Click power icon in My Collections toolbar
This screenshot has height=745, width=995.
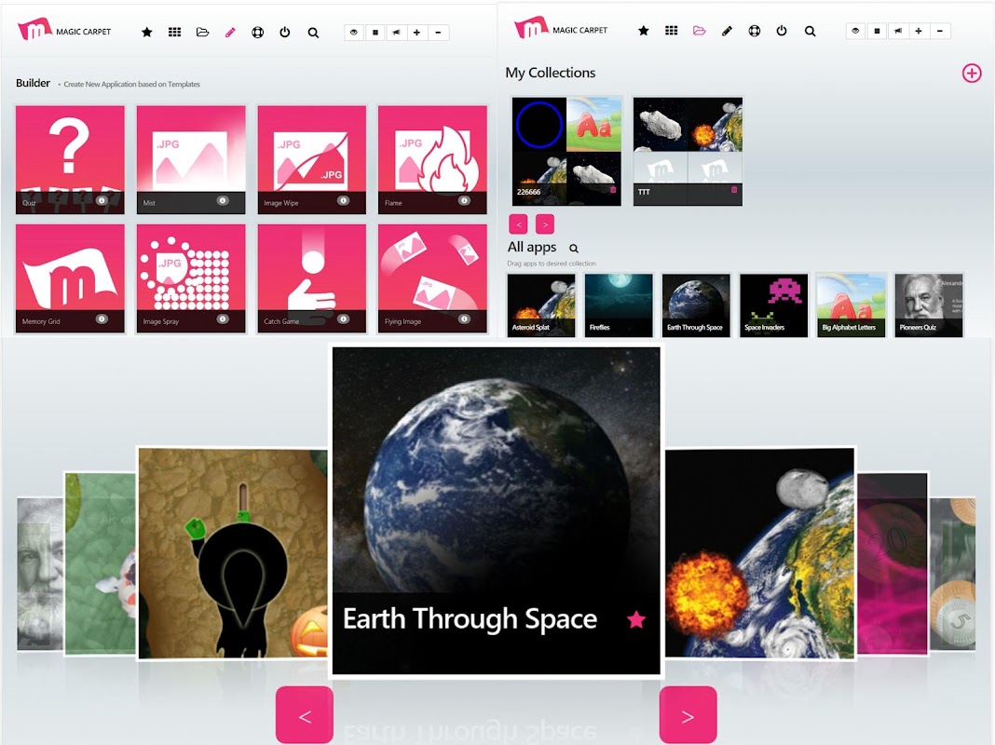[782, 31]
